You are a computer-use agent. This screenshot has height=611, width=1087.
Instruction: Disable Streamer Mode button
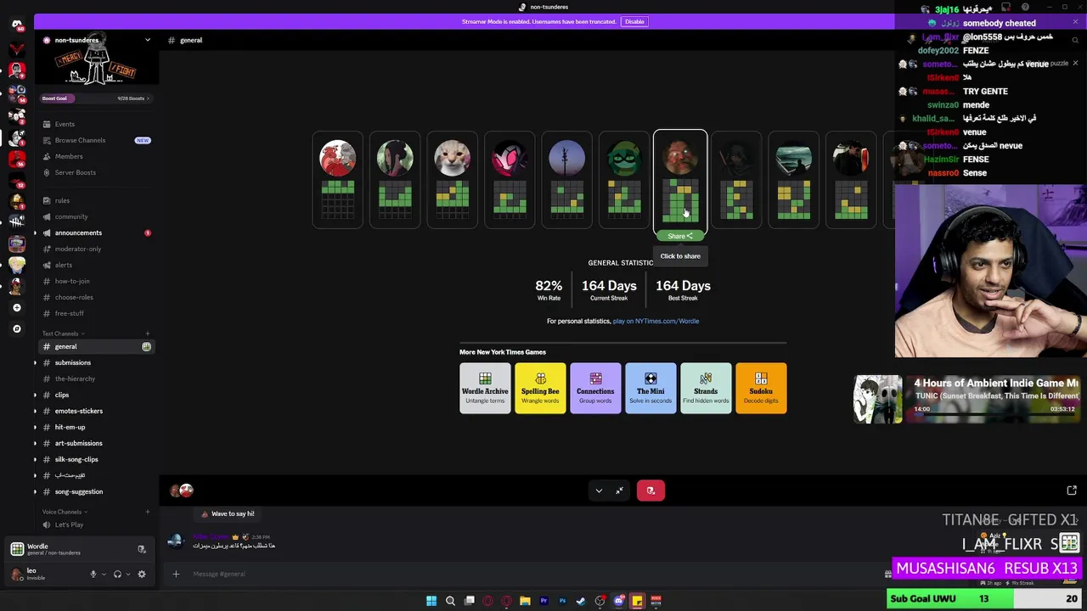click(634, 21)
